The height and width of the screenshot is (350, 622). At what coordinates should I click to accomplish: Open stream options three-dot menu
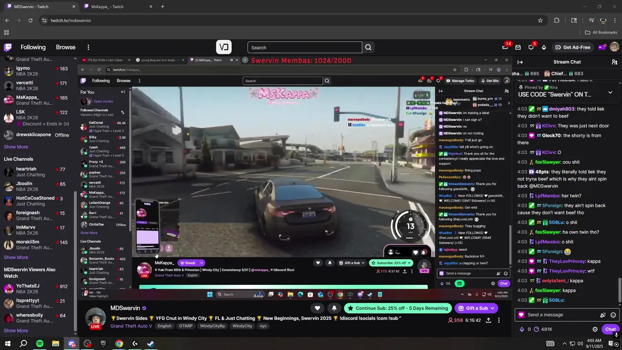coord(499,320)
